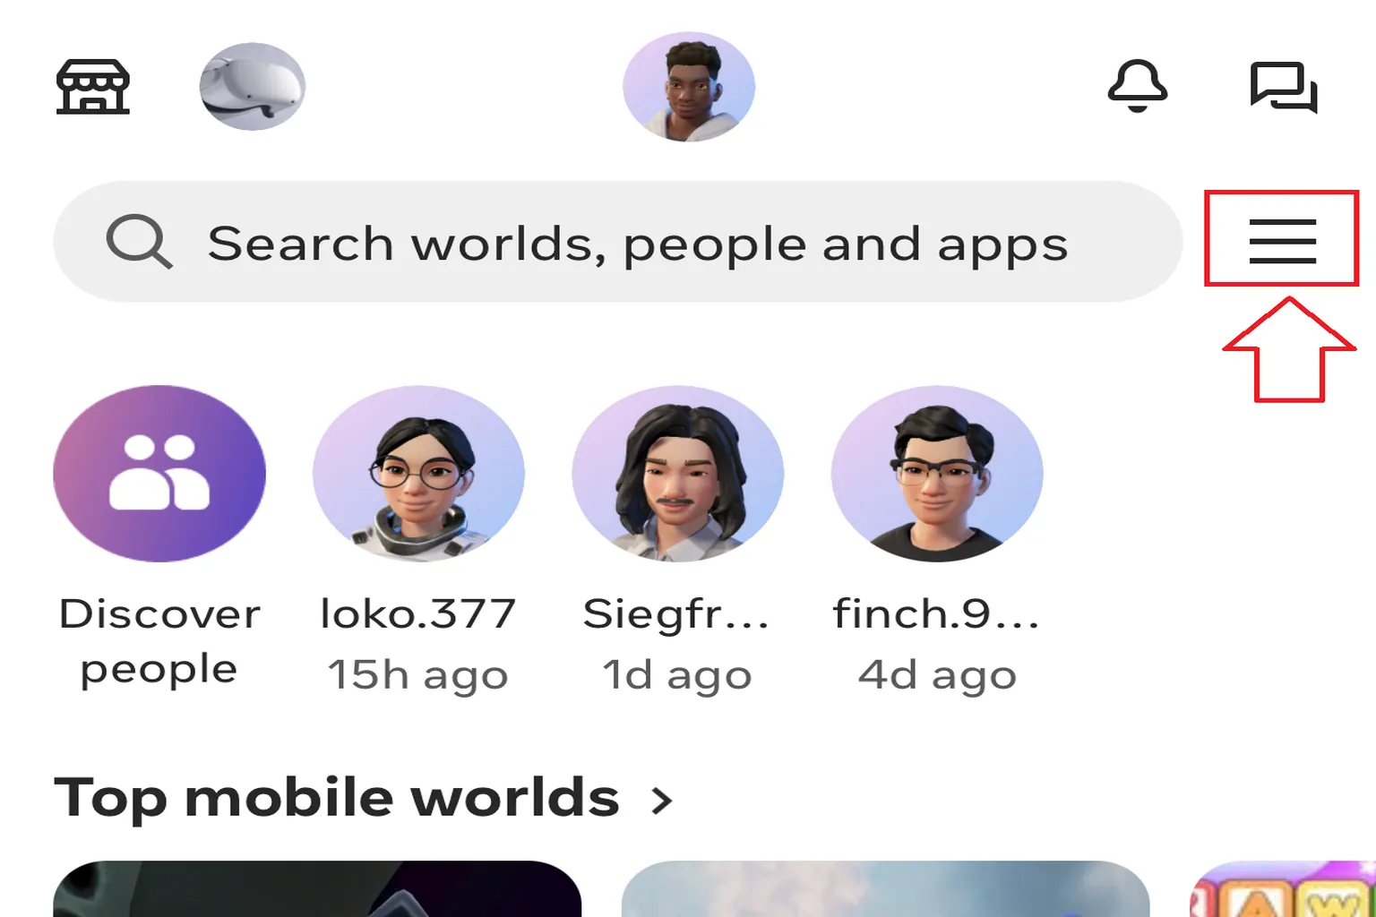Image resolution: width=1376 pixels, height=917 pixels.
Task: Tap the loko.377 username label
Action: click(418, 614)
